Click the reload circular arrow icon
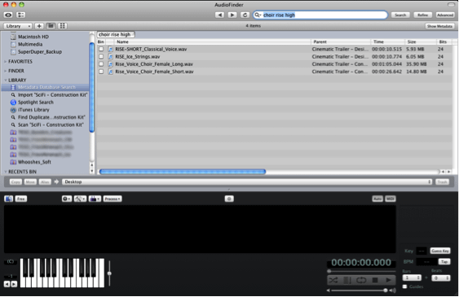The image size is (459, 297). 245,15
